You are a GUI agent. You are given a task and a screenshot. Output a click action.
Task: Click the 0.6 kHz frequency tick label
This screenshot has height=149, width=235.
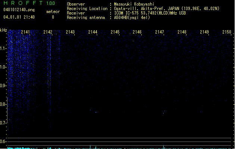[3, 142]
